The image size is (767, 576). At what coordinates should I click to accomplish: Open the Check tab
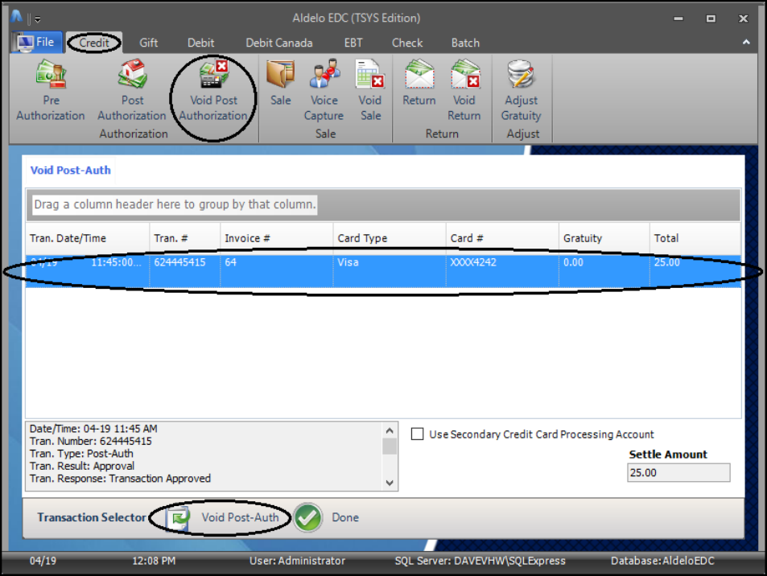tap(407, 43)
